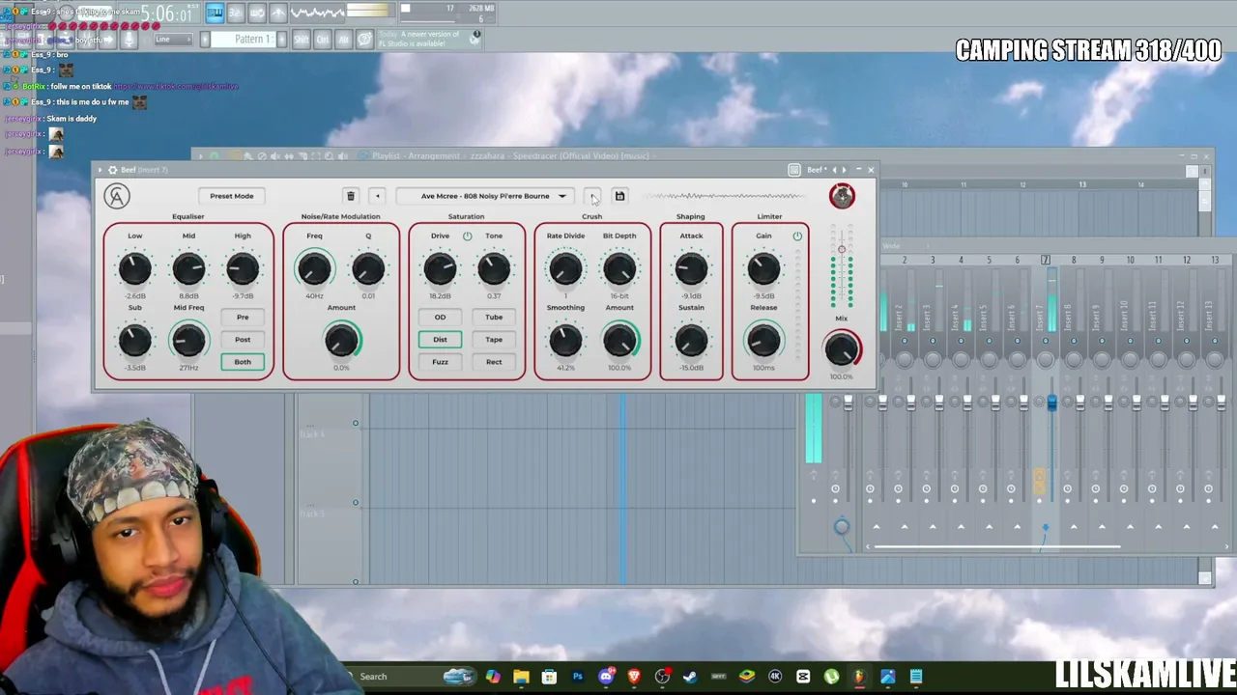The height and width of the screenshot is (695, 1237).
Task: Save preset with the floppy disk icon
Action: [619, 196]
